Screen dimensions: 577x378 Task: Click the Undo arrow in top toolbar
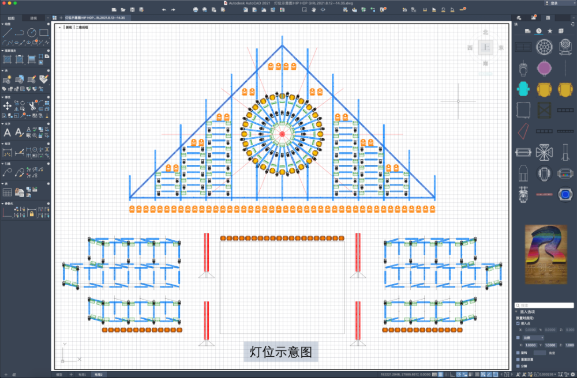(164, 10)
